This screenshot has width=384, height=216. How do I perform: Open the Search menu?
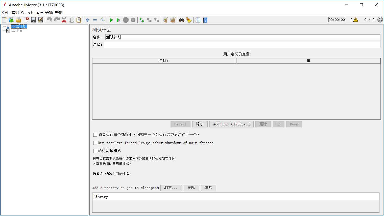[x=27, y=13]
